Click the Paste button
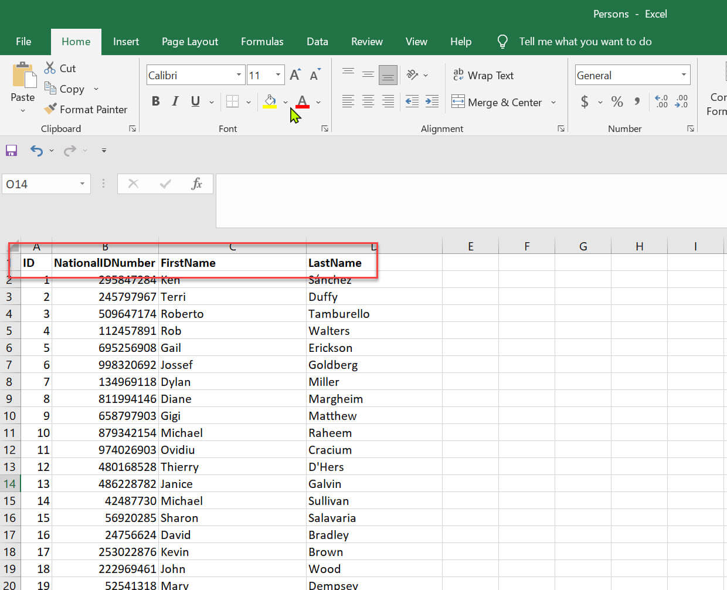The width and height of the screenshot is (727, 590). pos(23,77)
